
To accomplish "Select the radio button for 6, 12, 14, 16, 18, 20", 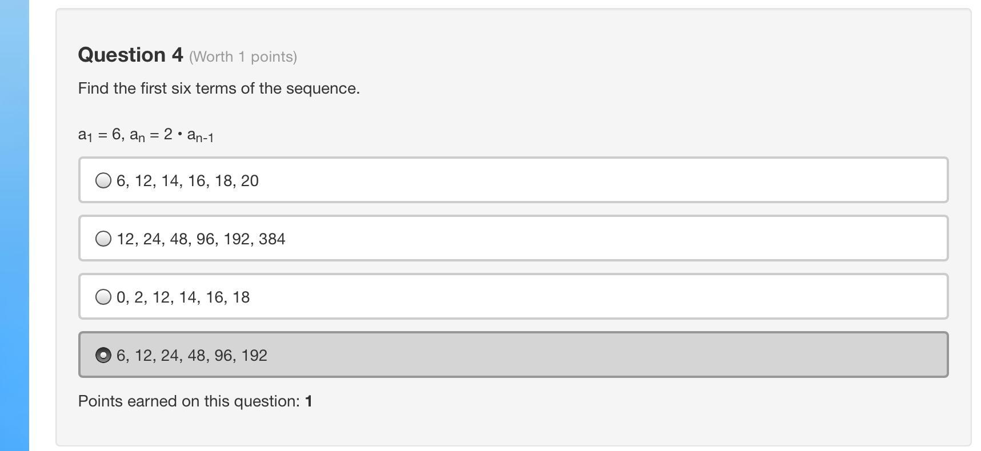I will 103,180.
